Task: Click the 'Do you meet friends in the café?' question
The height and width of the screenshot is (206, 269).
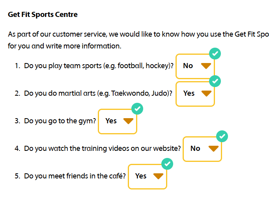Action: tap(75, 176)
